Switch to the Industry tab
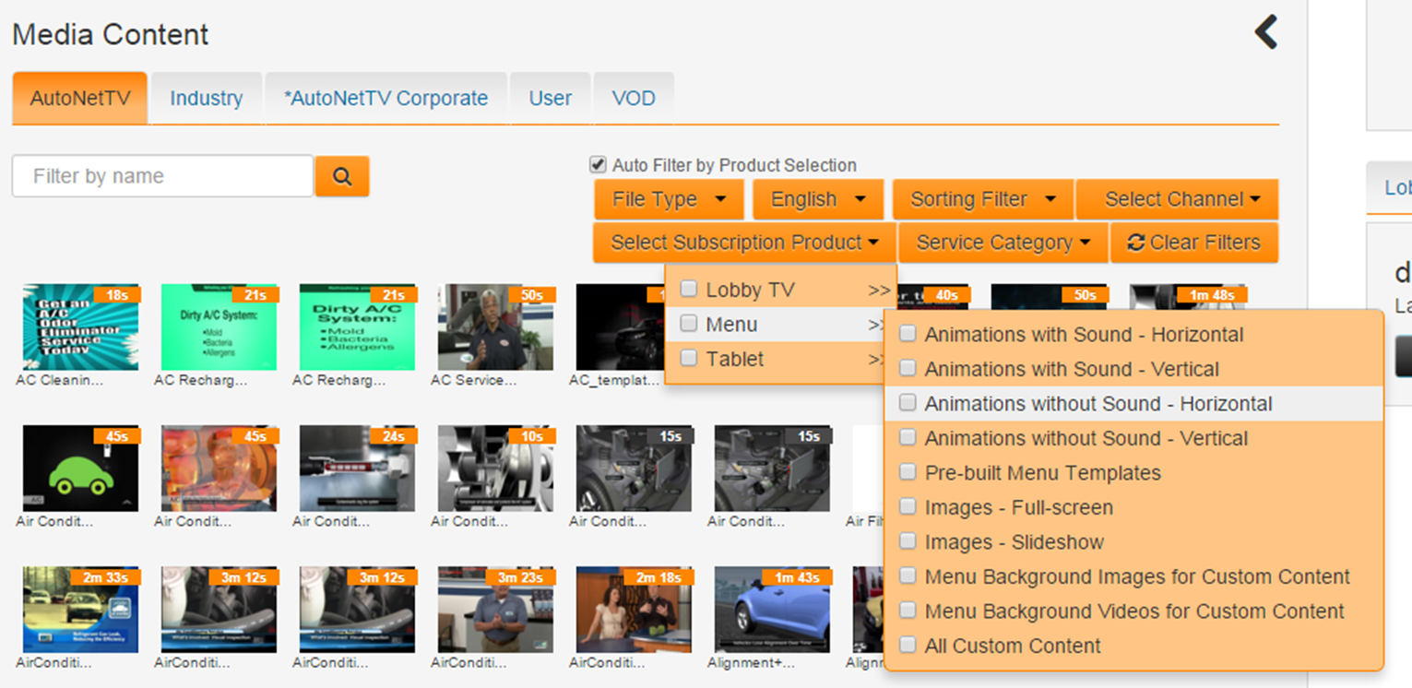Viewport: 1412px width, 688px height. (207, 98)
